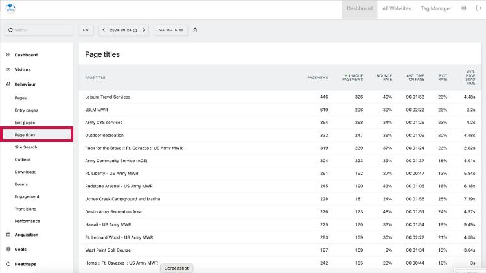Image resolution: width=486 pixels, height=273 pixels.
Task: Click the Screenshot button
Action: (177, 268)
